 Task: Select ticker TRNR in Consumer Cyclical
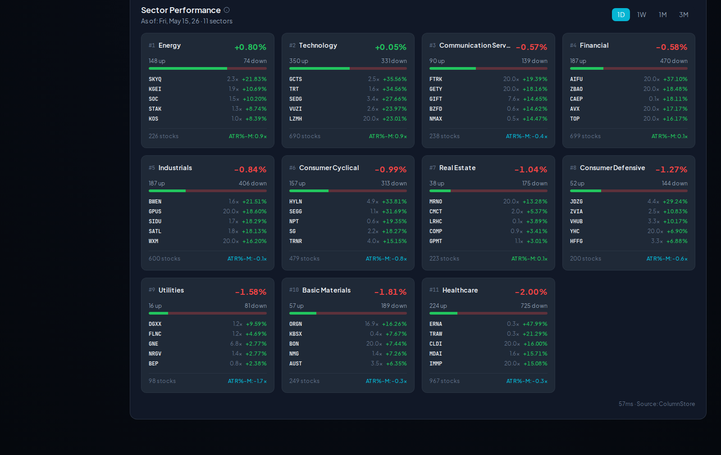click(x=296, y=241)
